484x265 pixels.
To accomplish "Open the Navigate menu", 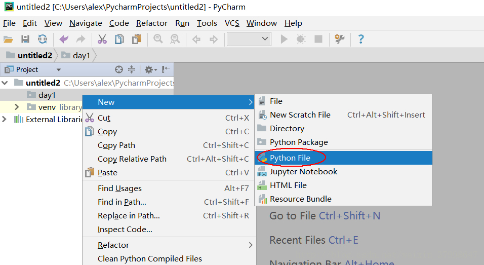I will (x=86, y=23).
